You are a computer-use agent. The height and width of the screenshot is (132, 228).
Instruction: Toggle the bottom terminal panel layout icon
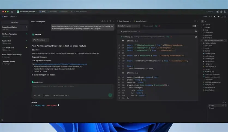[222, 17]
